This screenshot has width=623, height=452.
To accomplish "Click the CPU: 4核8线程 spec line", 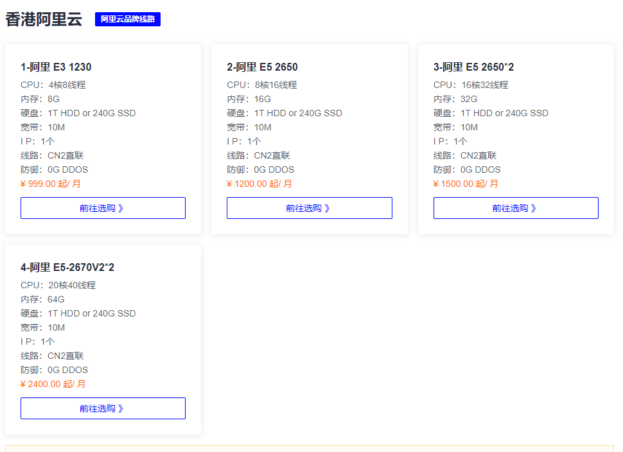I will [x=53, y=85].
